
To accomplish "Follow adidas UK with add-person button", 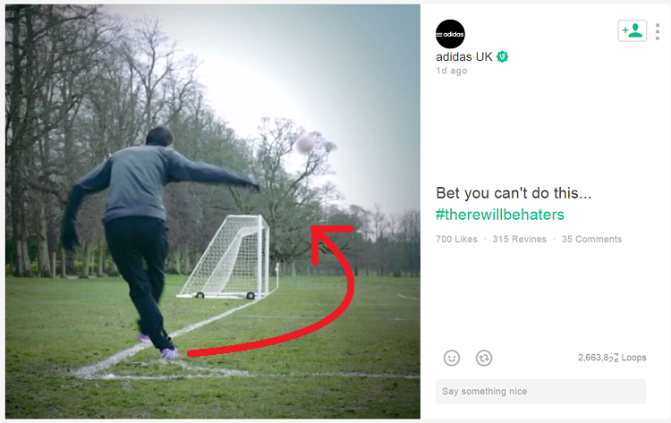I will click(x=632, y=30).
